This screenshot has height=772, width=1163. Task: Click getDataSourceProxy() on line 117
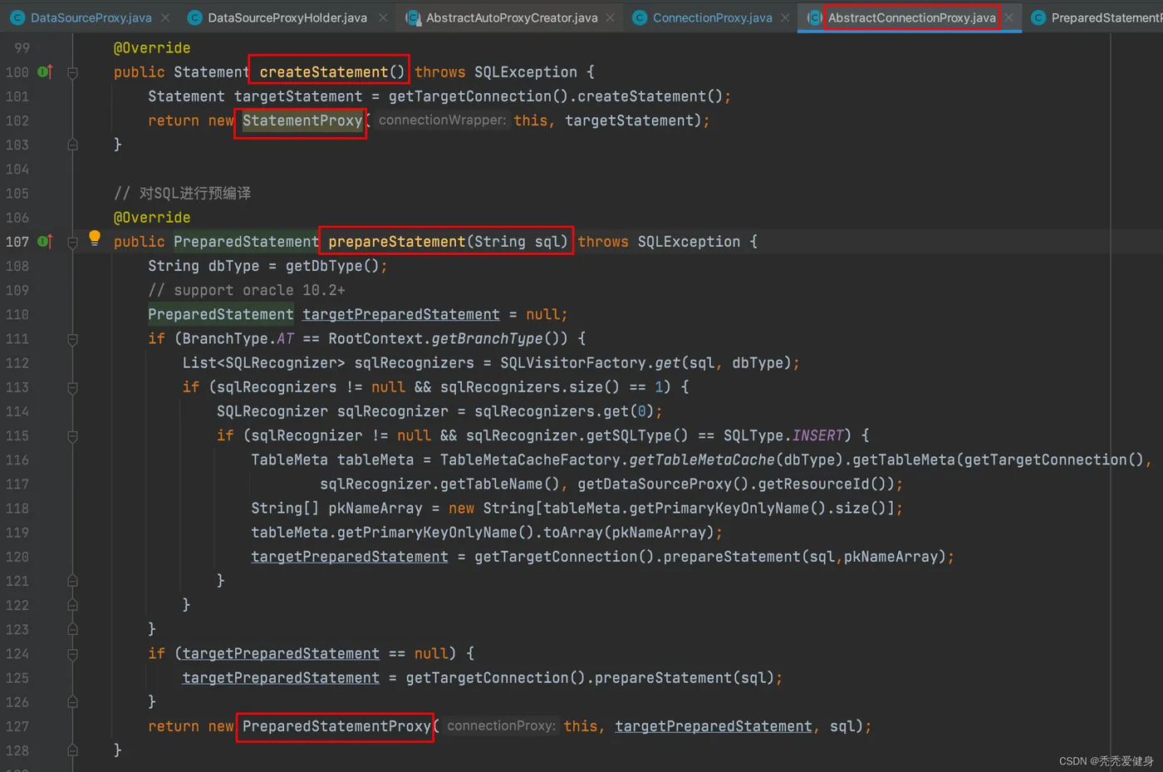(663, 484)
